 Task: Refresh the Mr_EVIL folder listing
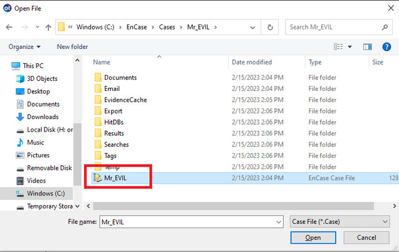click(270, 28)
